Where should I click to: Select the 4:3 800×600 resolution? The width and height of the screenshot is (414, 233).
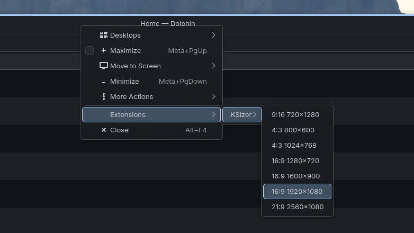(293, 130)
